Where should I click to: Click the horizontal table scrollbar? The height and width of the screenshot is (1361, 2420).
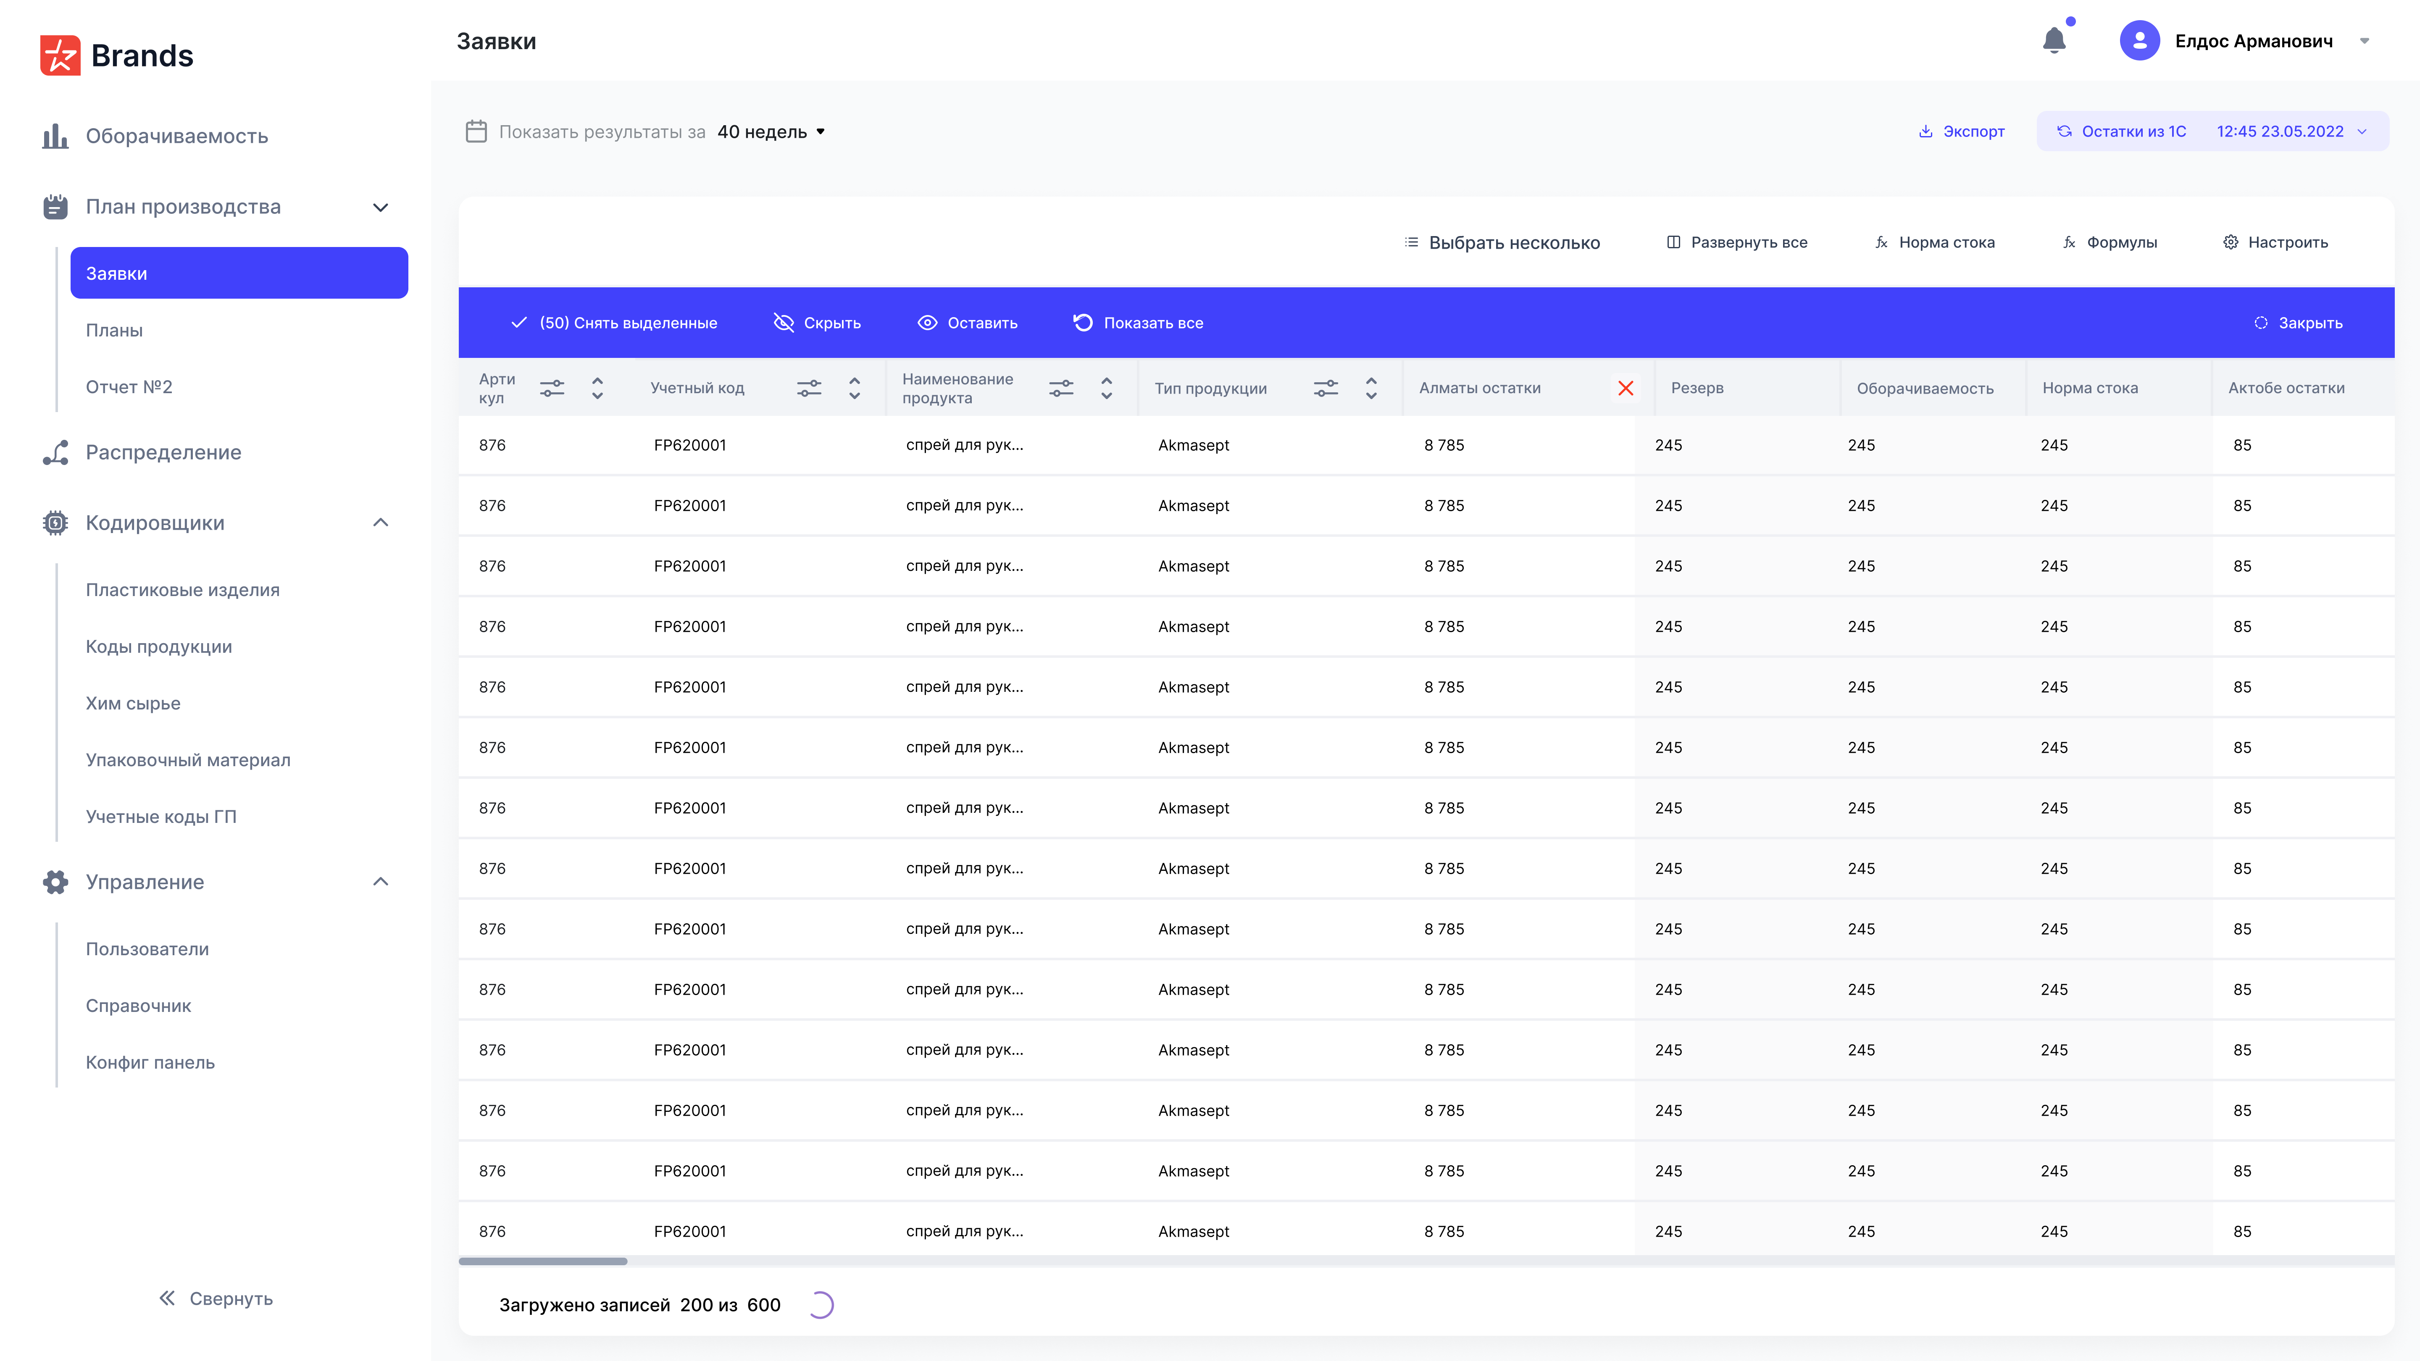click(x=543, y=1261)
